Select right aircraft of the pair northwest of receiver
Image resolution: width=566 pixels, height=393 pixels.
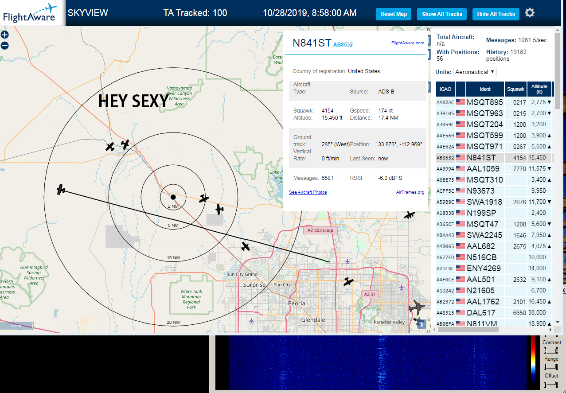(x=125, y=144)
